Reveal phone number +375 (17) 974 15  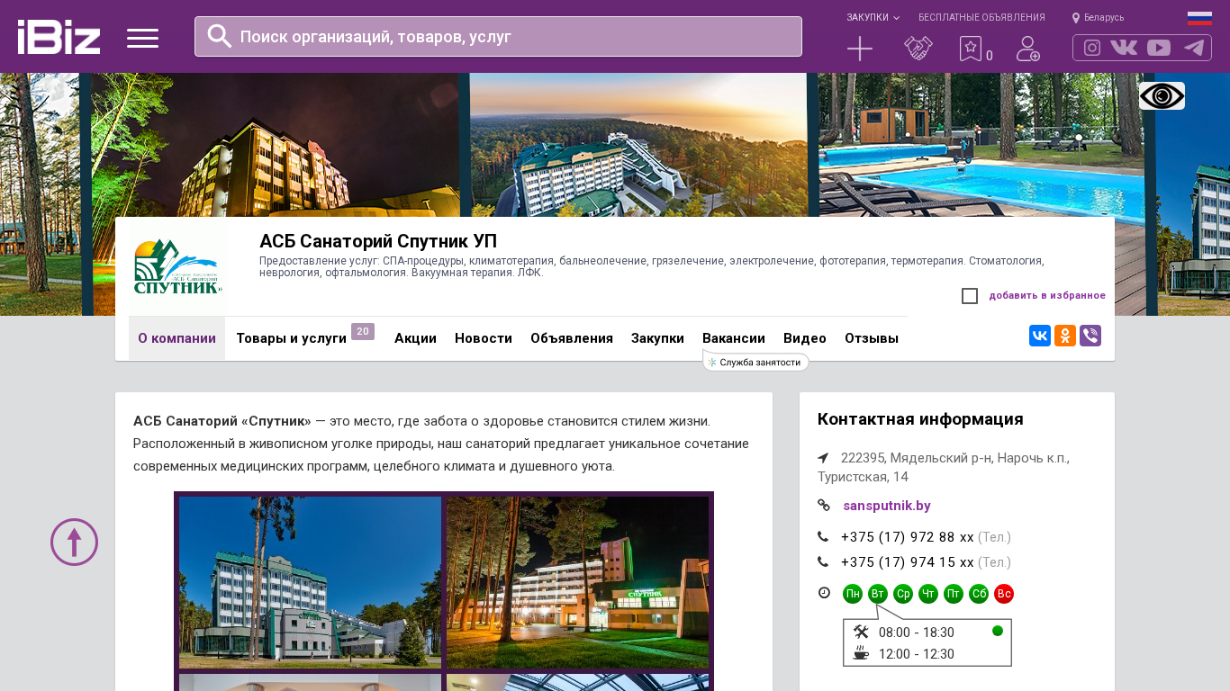(x=908, y=562)
